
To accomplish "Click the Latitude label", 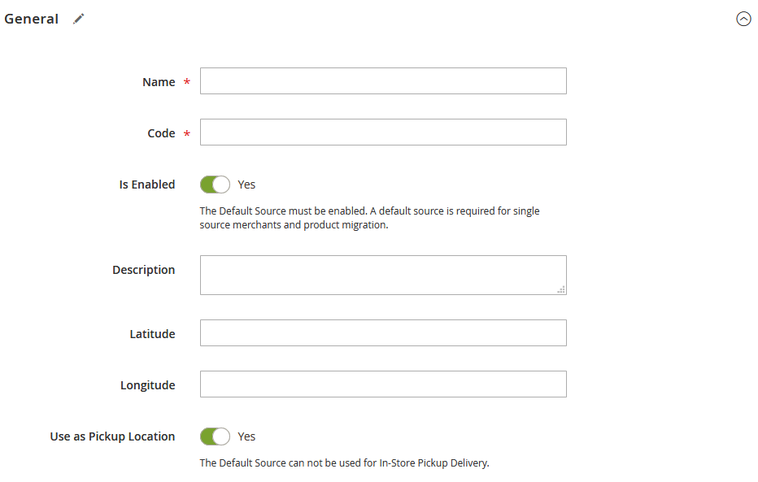I will (152, 334).
